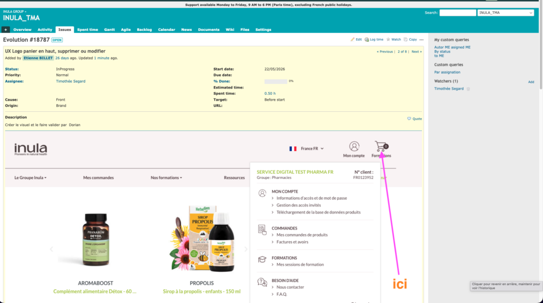
Task: Click the 'Normal' priority value
Action: coord(63,75)
